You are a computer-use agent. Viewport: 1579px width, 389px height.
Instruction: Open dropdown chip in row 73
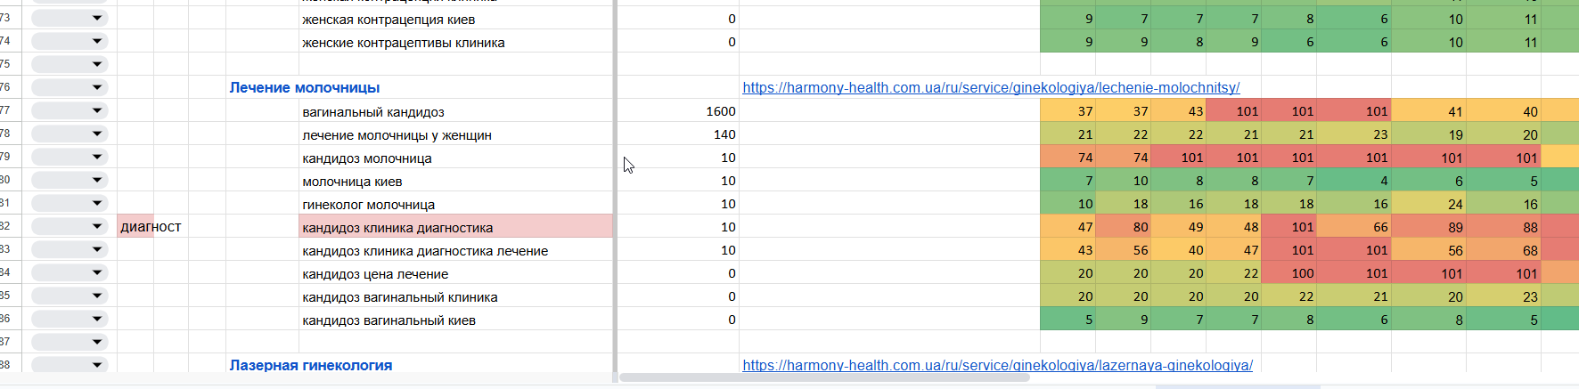pyautogui.click(x=70, y=18)
